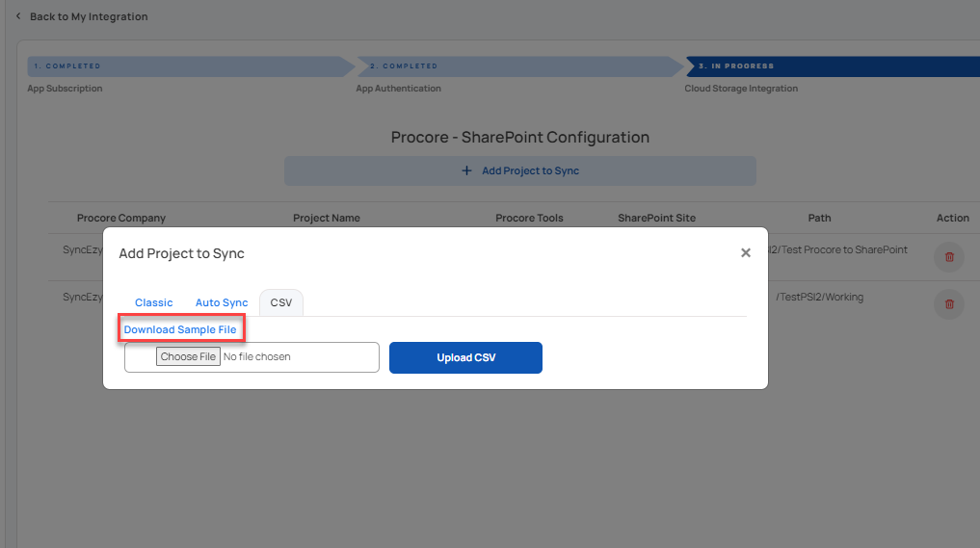Click the /TestPSI2/Working path cell
The height and width of the screenshot is (548, 980).
(x=819, y=297)
